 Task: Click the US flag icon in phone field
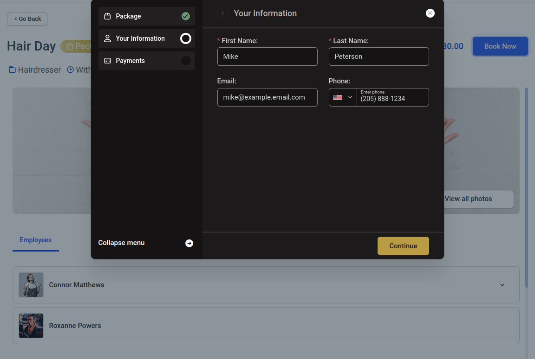(x=338, y=97)
